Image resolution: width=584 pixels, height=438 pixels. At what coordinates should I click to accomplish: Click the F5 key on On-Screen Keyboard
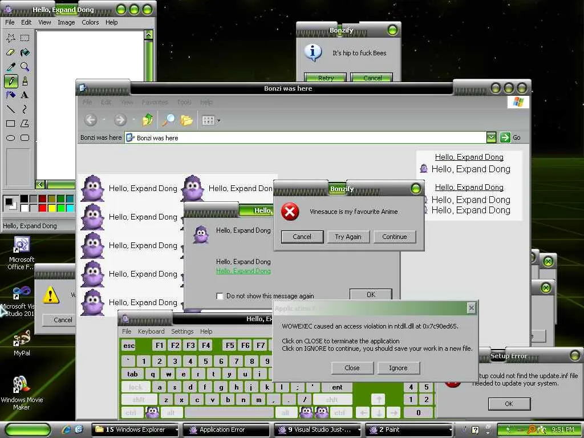pos(230,346)
